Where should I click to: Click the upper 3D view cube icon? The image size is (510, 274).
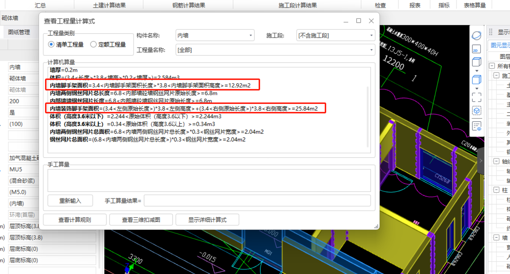tap(477, 62)
